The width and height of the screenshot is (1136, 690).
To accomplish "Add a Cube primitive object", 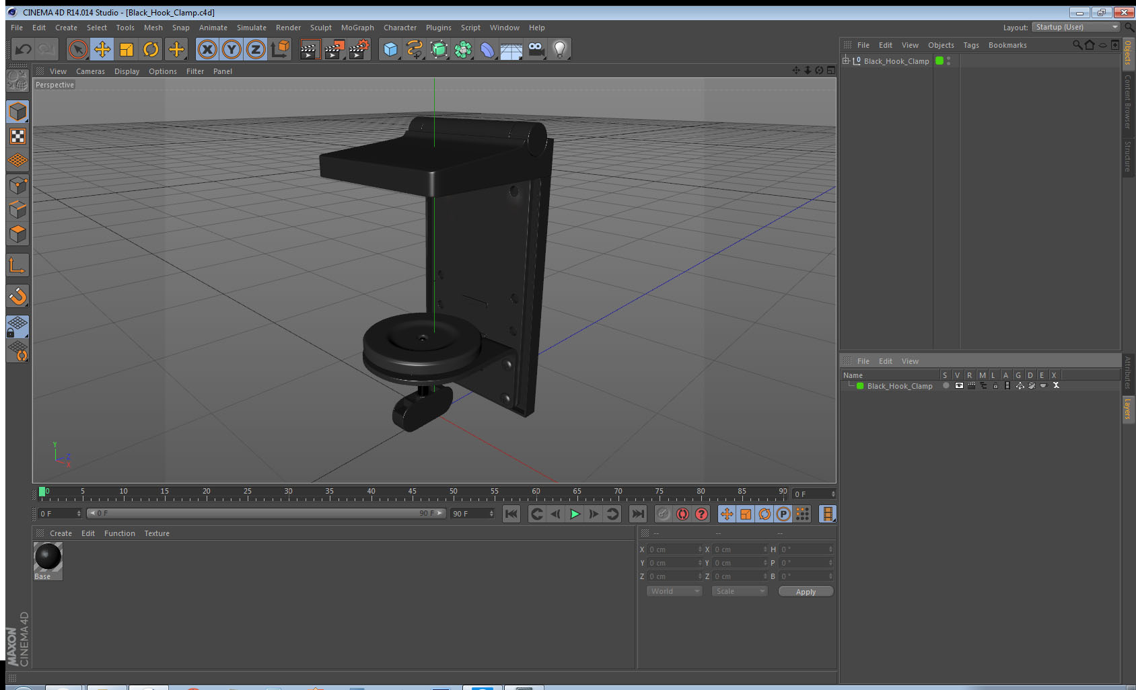I will click(390, 49).
